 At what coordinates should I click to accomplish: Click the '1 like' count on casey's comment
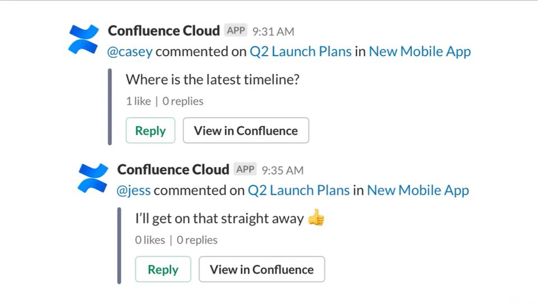(x=138, y=101)
